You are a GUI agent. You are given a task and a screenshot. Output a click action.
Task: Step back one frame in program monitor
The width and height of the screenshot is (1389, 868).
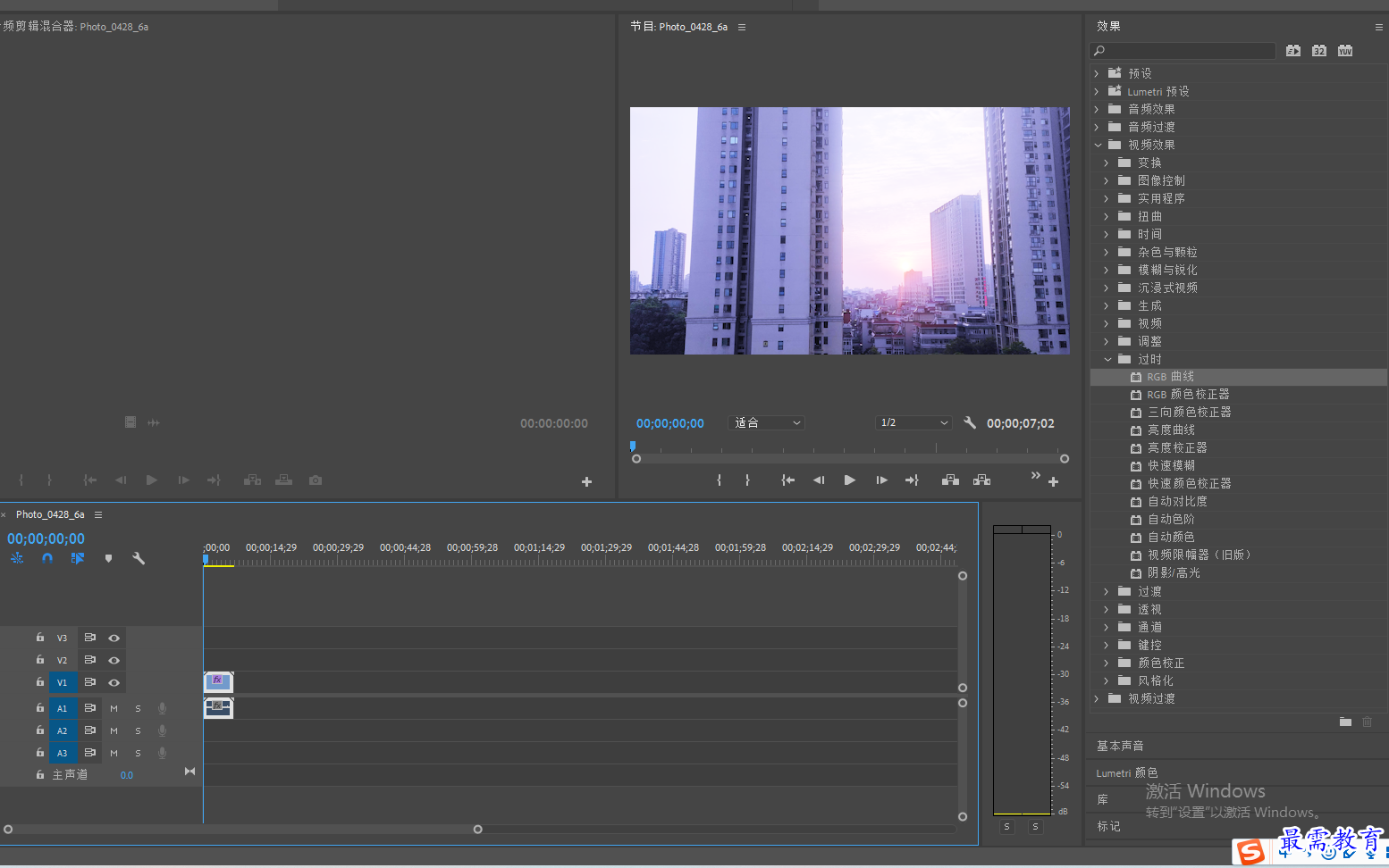pyautogui.click(x=819, y=480)
